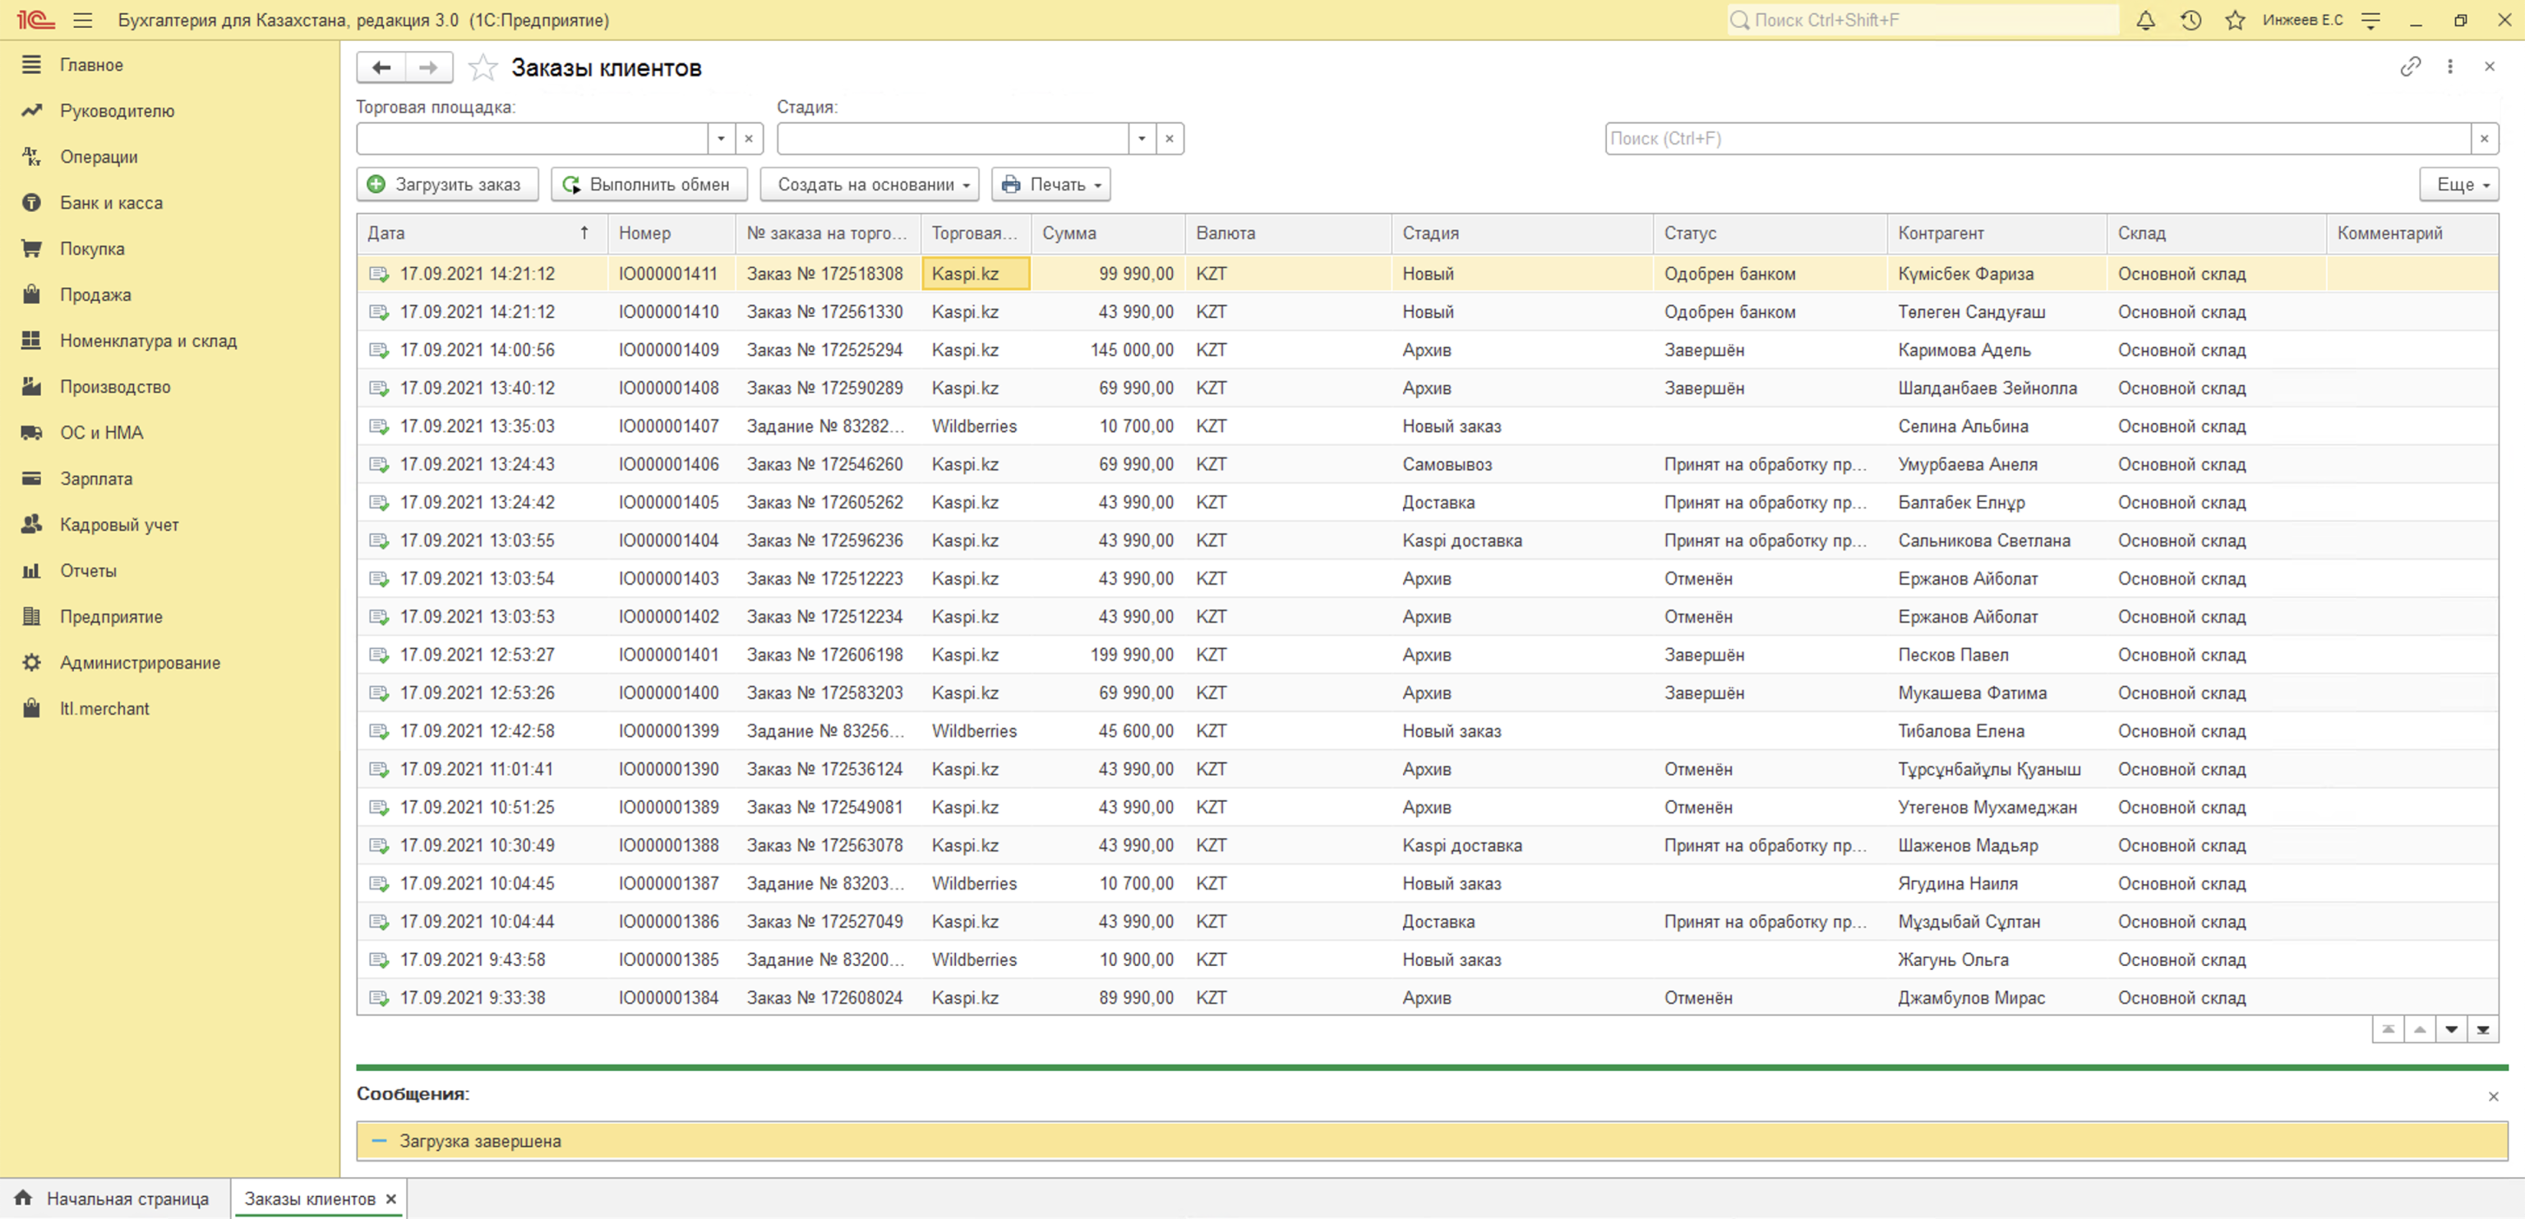Clear the Стадия filter field
The image size is (2525, 1219).
click(x=1169, y=138)
